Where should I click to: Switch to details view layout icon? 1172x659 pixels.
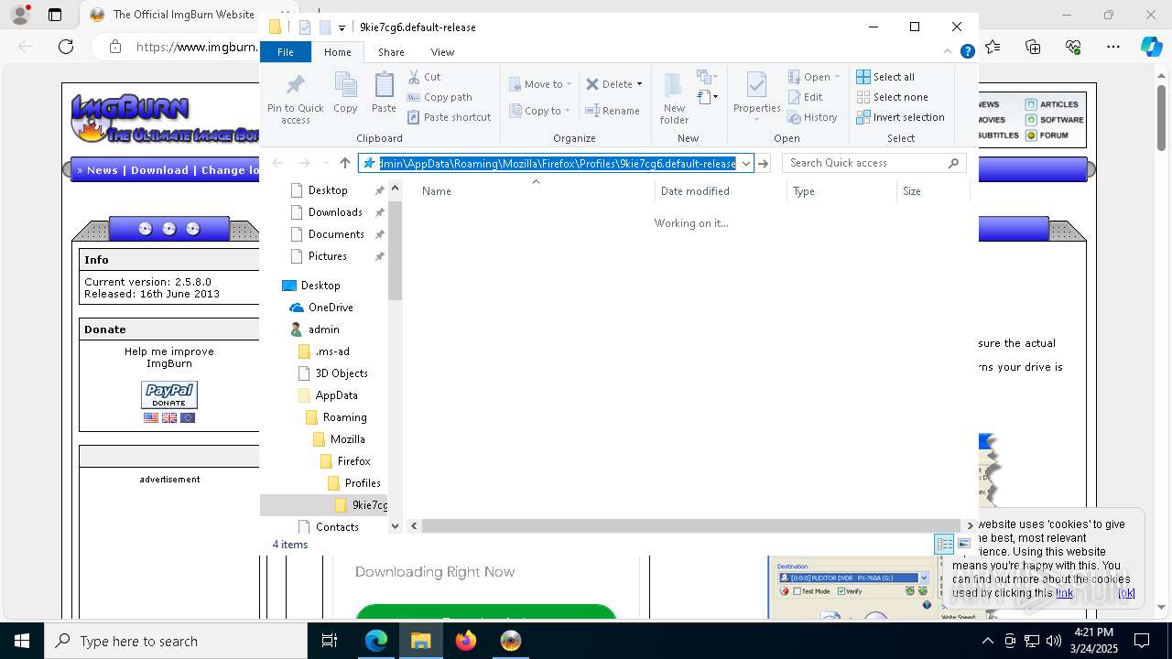pyautogui.click(x=944, y=544)
